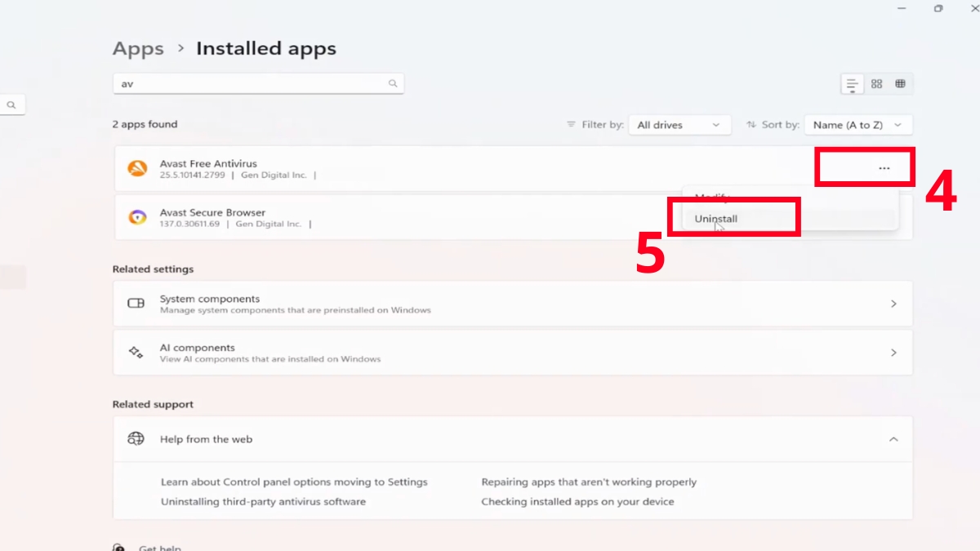Switch to grid view layout
The width and height of the screenshot is (980, 551).
click(x=876, y=84)
